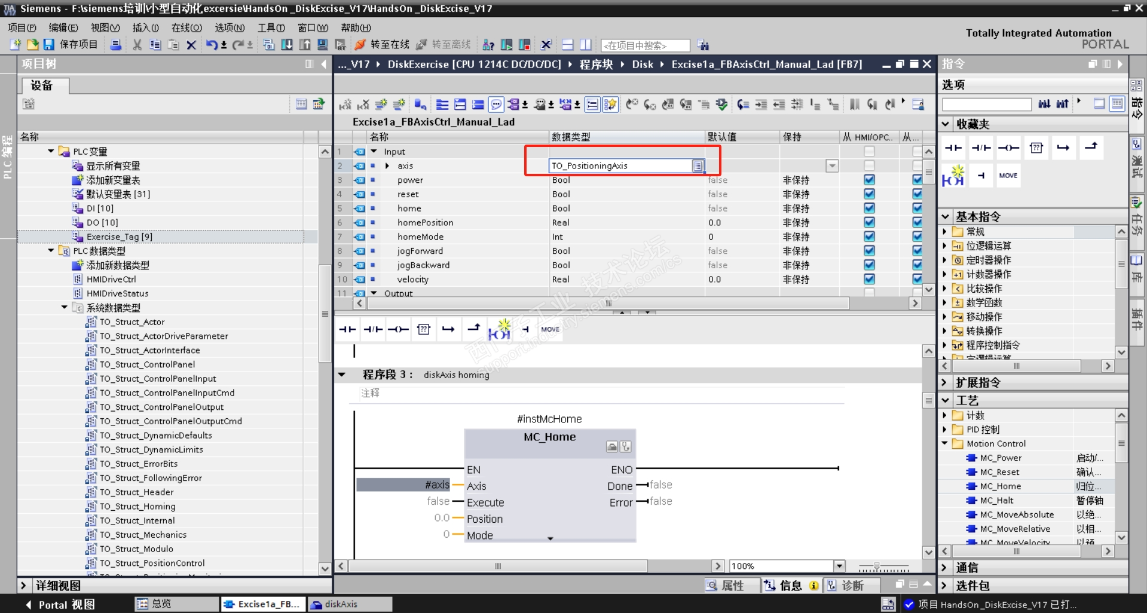Open the 在线(O) menu
Screen dimensions: 1147x613
186,27
